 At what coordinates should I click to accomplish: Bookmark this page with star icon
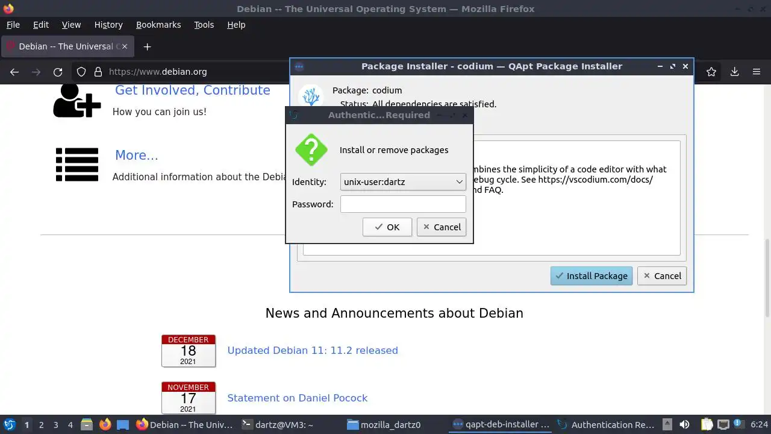(711, 72)
